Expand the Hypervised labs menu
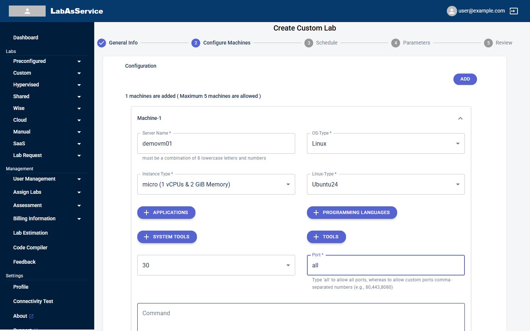 coord(47,85)
